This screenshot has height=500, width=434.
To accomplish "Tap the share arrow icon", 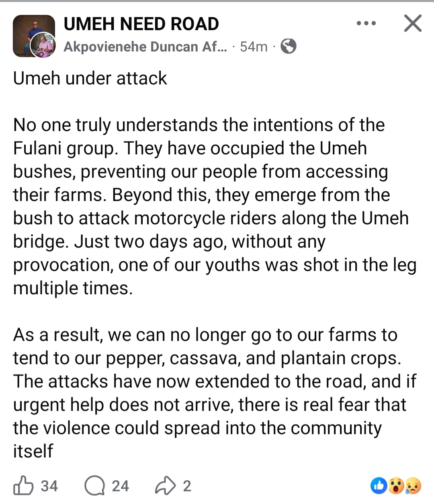I will click(165, 486).
